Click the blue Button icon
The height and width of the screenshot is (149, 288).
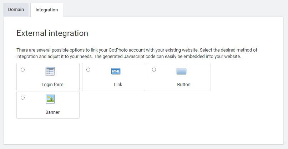[181, 71]
